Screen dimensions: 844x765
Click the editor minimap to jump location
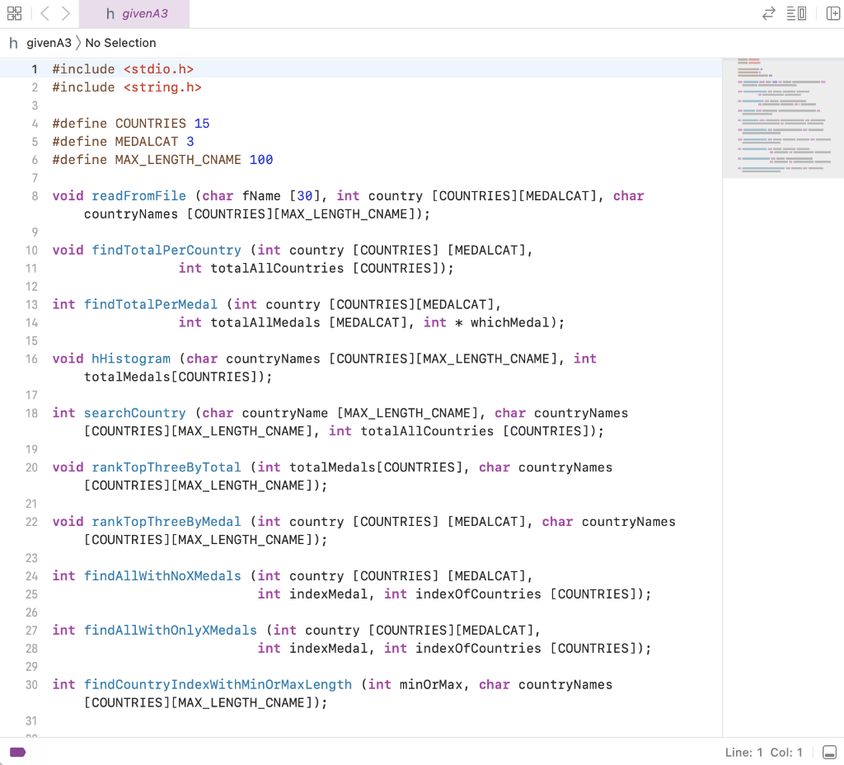(783, 115)
